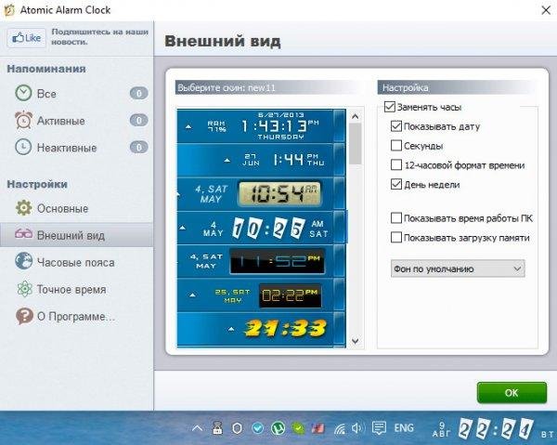
Task: Toggle Заменять часы checkbox
Action: coord(390,107)
